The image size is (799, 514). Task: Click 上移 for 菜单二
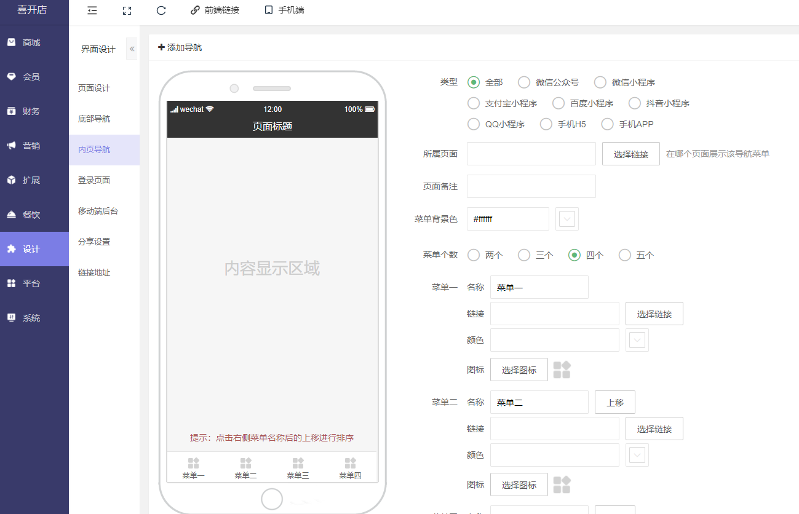(615, 402)
